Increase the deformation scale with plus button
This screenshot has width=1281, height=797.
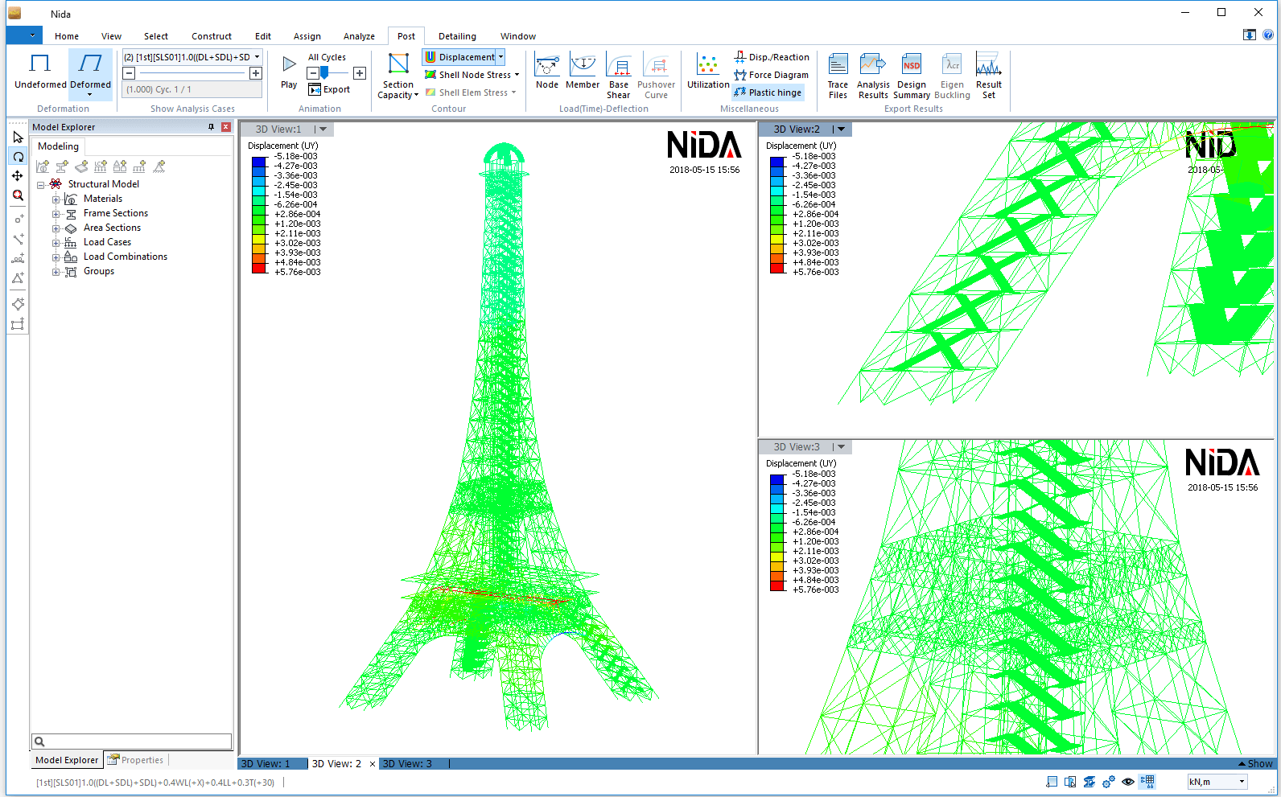(256, 73)
